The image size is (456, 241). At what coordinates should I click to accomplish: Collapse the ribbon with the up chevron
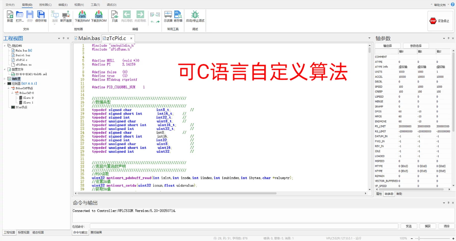432,5
